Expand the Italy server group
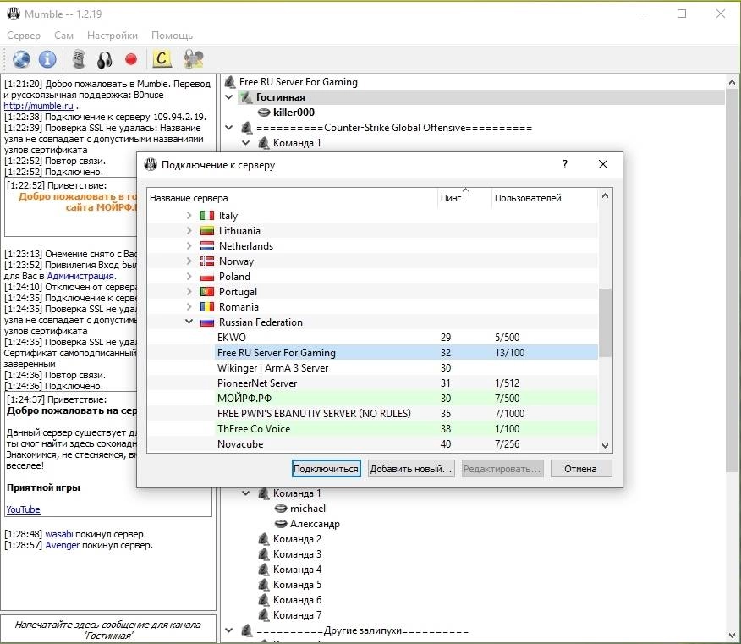The height and width of the screenshot is (644, 741). click(x=189, y=216)
